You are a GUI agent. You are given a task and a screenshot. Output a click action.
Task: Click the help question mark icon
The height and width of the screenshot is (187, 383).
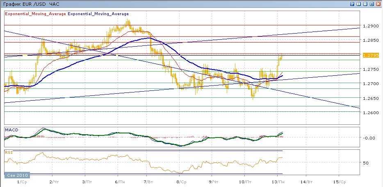352,4
